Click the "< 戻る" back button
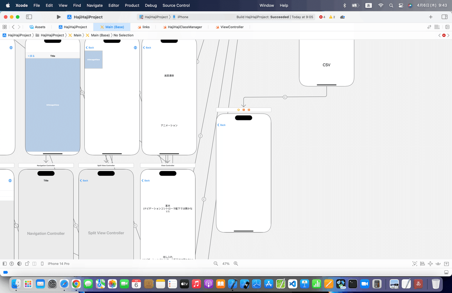The image size is (452, 293). [x=31, y=56]
